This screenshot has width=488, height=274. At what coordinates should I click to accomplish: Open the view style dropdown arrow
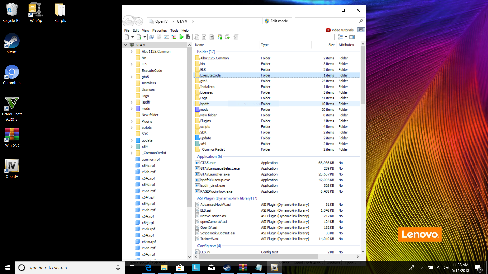(346, 37)
